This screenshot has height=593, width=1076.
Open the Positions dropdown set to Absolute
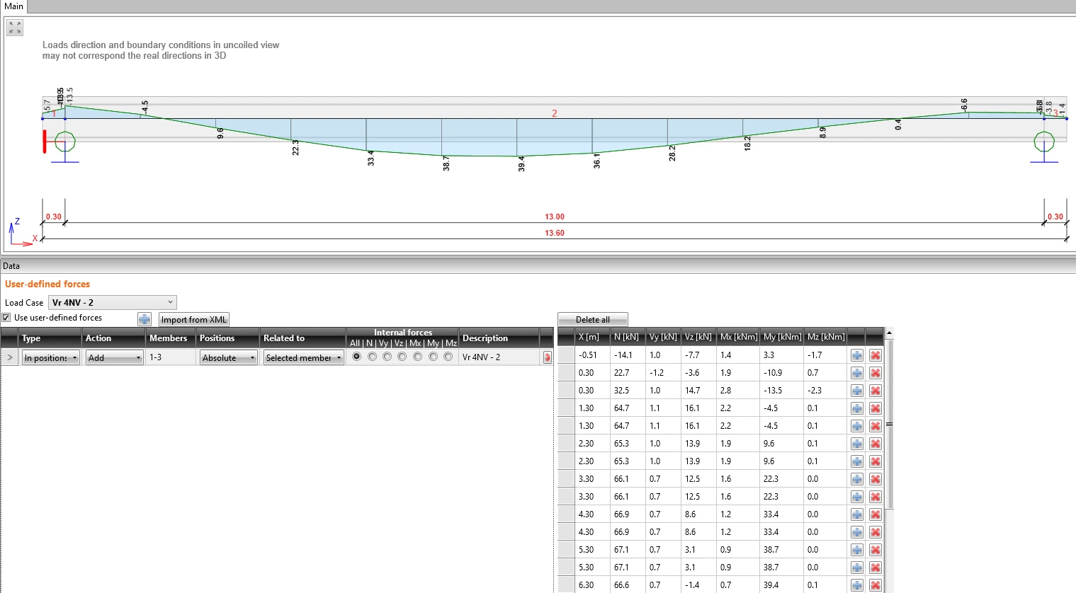click(x=228, y=358)
